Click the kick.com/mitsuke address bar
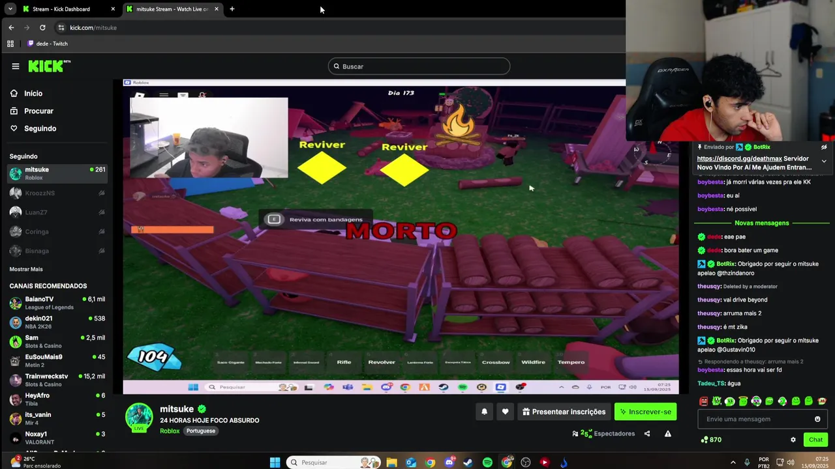This screenshot has width=835, height=469. (339, 27)
